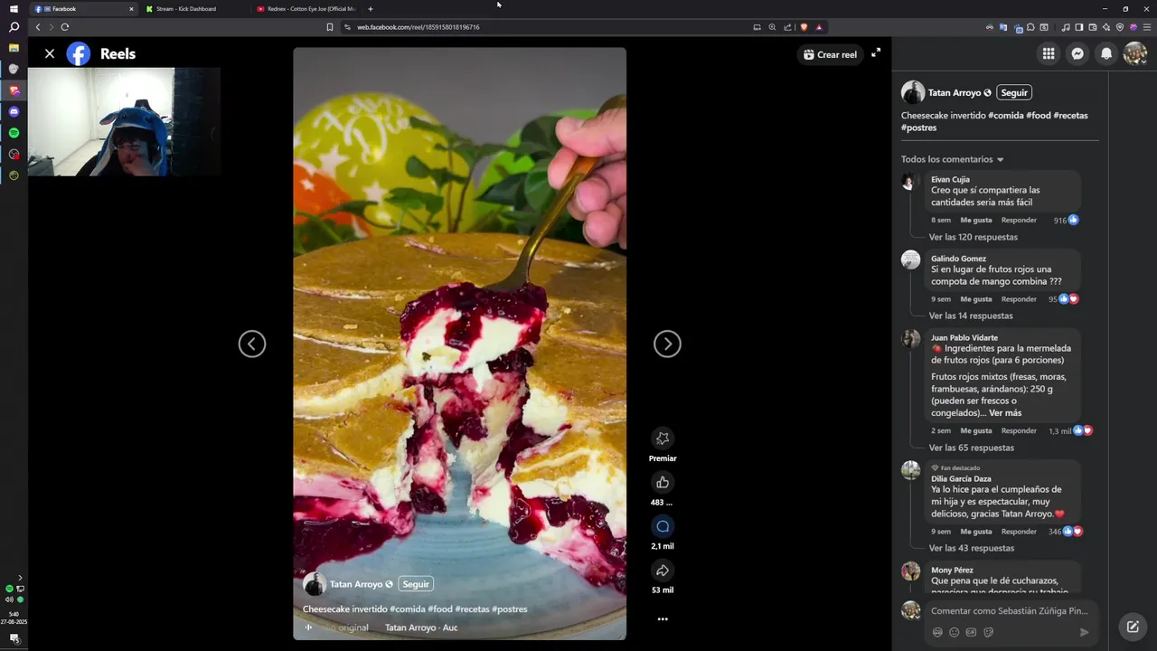This screenshot has height=651, width=1157.
Task: Open Spotify from the taskbar
Action: tap(14, 133)
